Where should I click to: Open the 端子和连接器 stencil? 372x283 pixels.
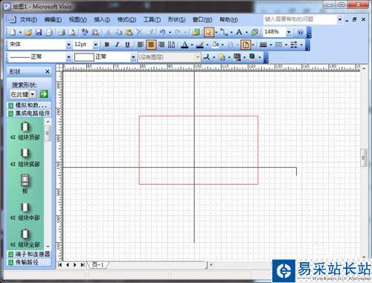(29, 254)
